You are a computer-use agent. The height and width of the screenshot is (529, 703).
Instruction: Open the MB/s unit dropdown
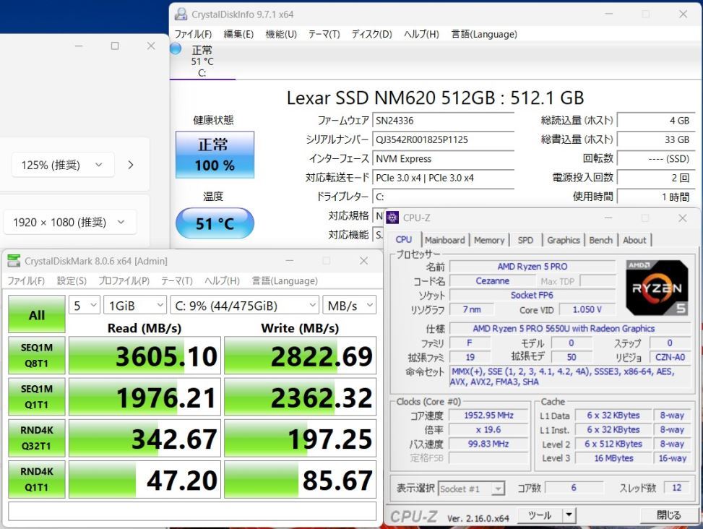click(350, 306)
